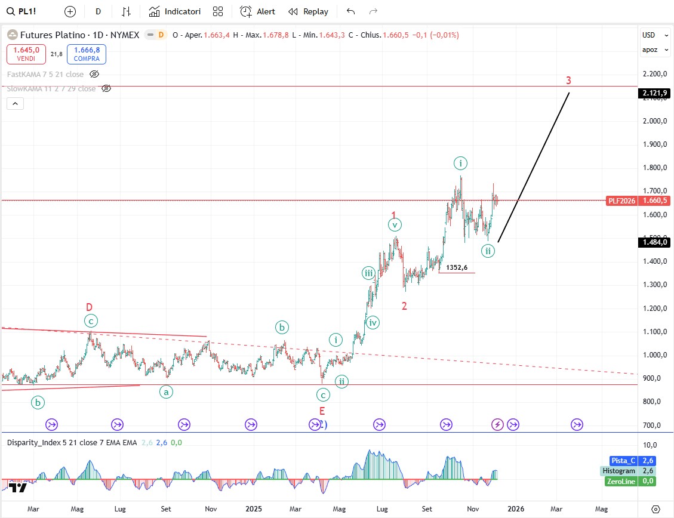The height and width of the screenshot is (518, 674).
Task: Click the red VENDI sell button
Action: (26, 54)
